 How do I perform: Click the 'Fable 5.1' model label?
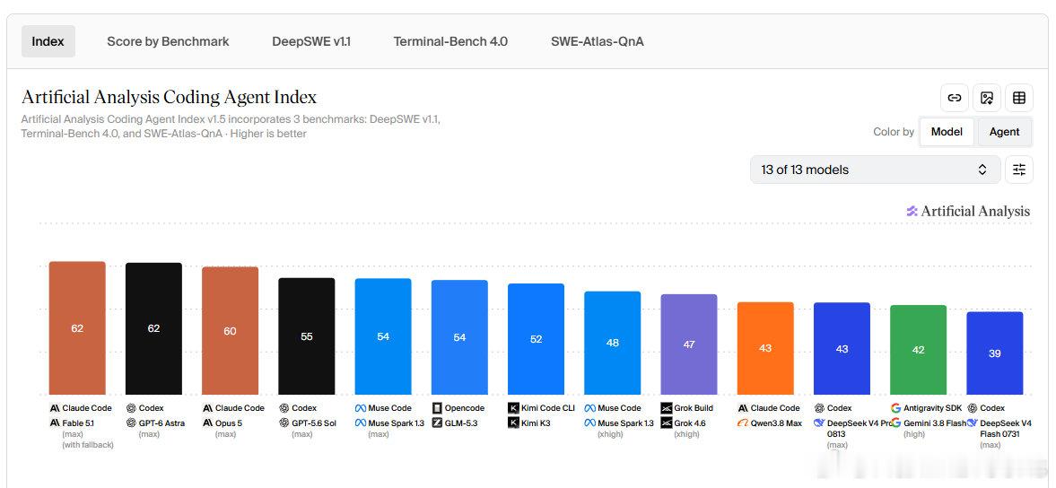(x=78, y=423)
